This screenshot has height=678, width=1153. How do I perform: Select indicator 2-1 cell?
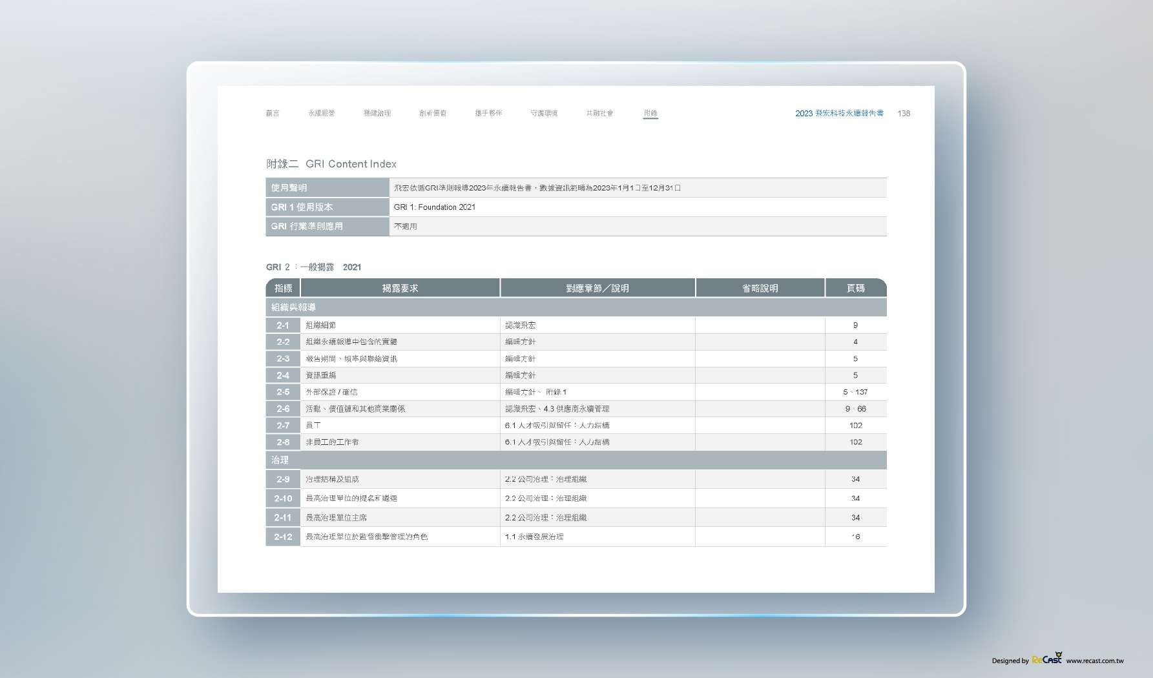click(283, 325)
